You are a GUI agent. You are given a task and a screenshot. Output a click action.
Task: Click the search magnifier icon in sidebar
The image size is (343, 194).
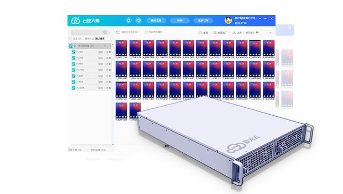[105, 32]
